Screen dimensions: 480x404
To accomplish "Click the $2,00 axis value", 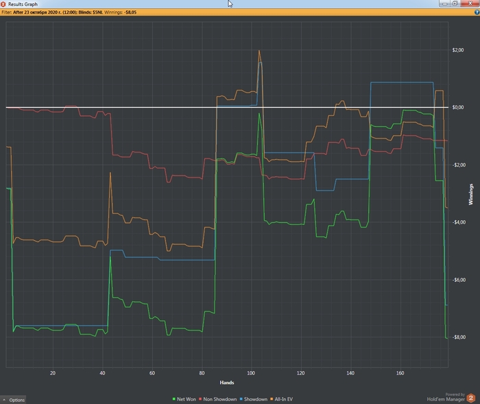I will pyautogui.click(x=458, y=50).
